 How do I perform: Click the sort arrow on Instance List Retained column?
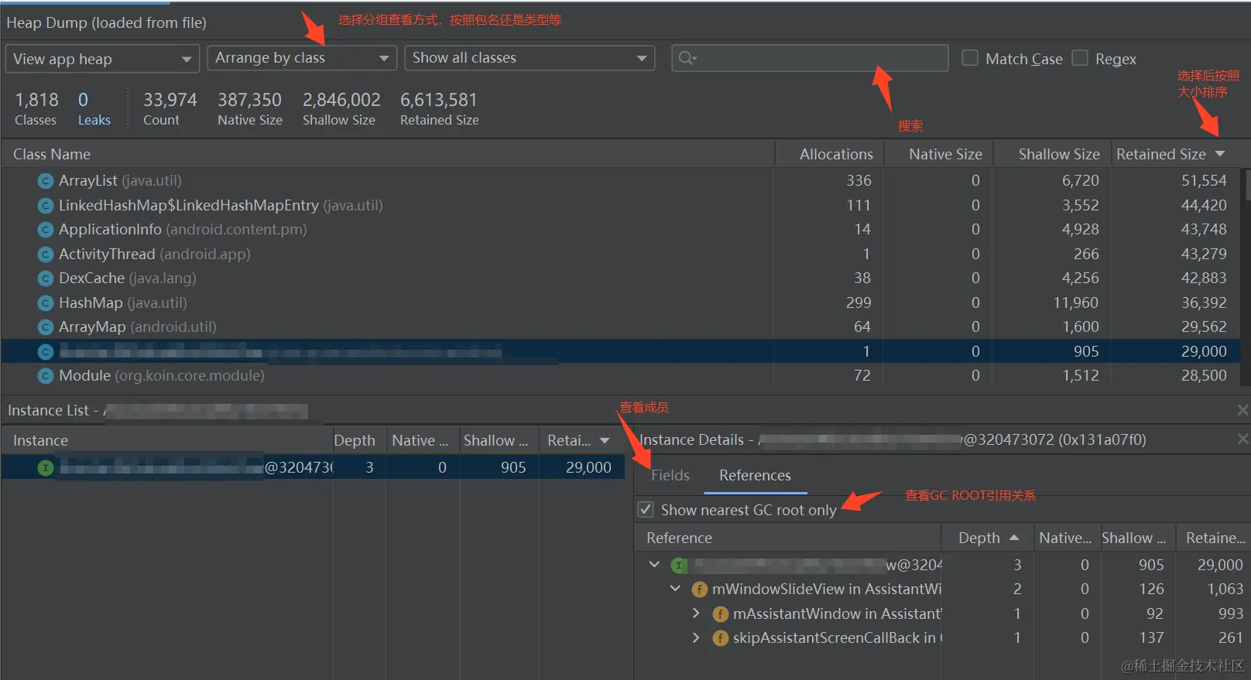[x=605, y=440]
